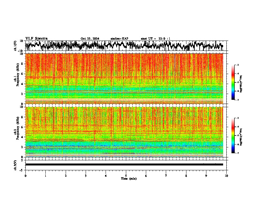Click the black ch.3 signal bar

tap(124, 164)
